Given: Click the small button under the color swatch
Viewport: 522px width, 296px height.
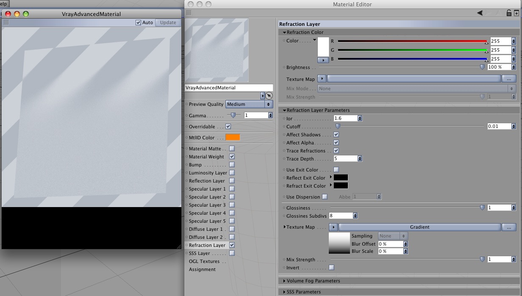Looking at the screenshot, I should (323, 60).
